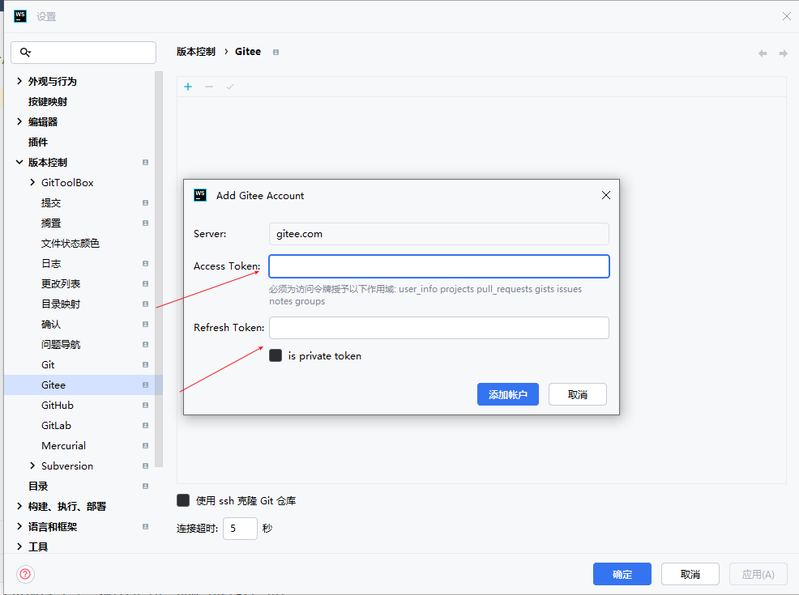Expand the 编辑器 section
Viewport: 799px width, 595px height.
click(x=19, y=121)
